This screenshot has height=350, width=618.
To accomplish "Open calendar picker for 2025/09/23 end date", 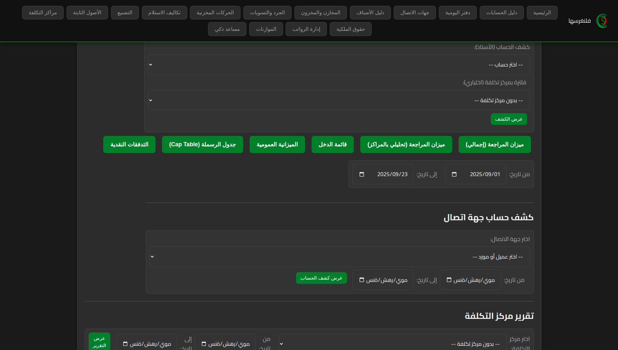I will point(362,175).
